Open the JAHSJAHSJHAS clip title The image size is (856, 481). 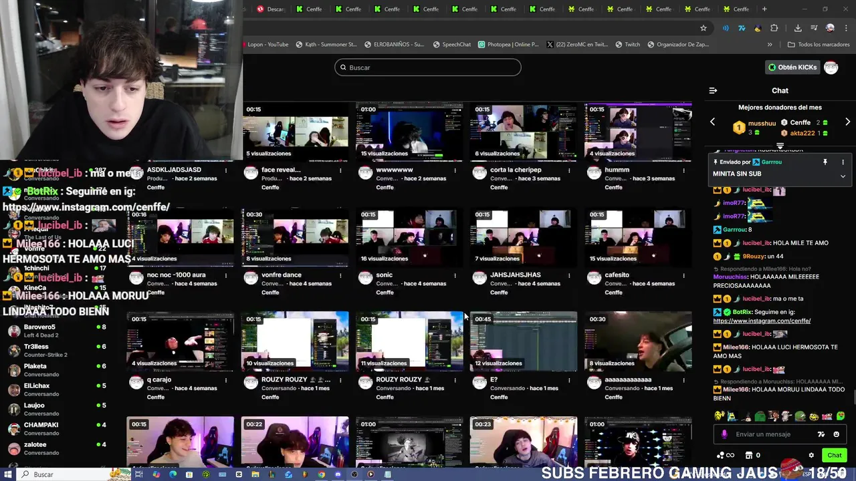(515, 275)
